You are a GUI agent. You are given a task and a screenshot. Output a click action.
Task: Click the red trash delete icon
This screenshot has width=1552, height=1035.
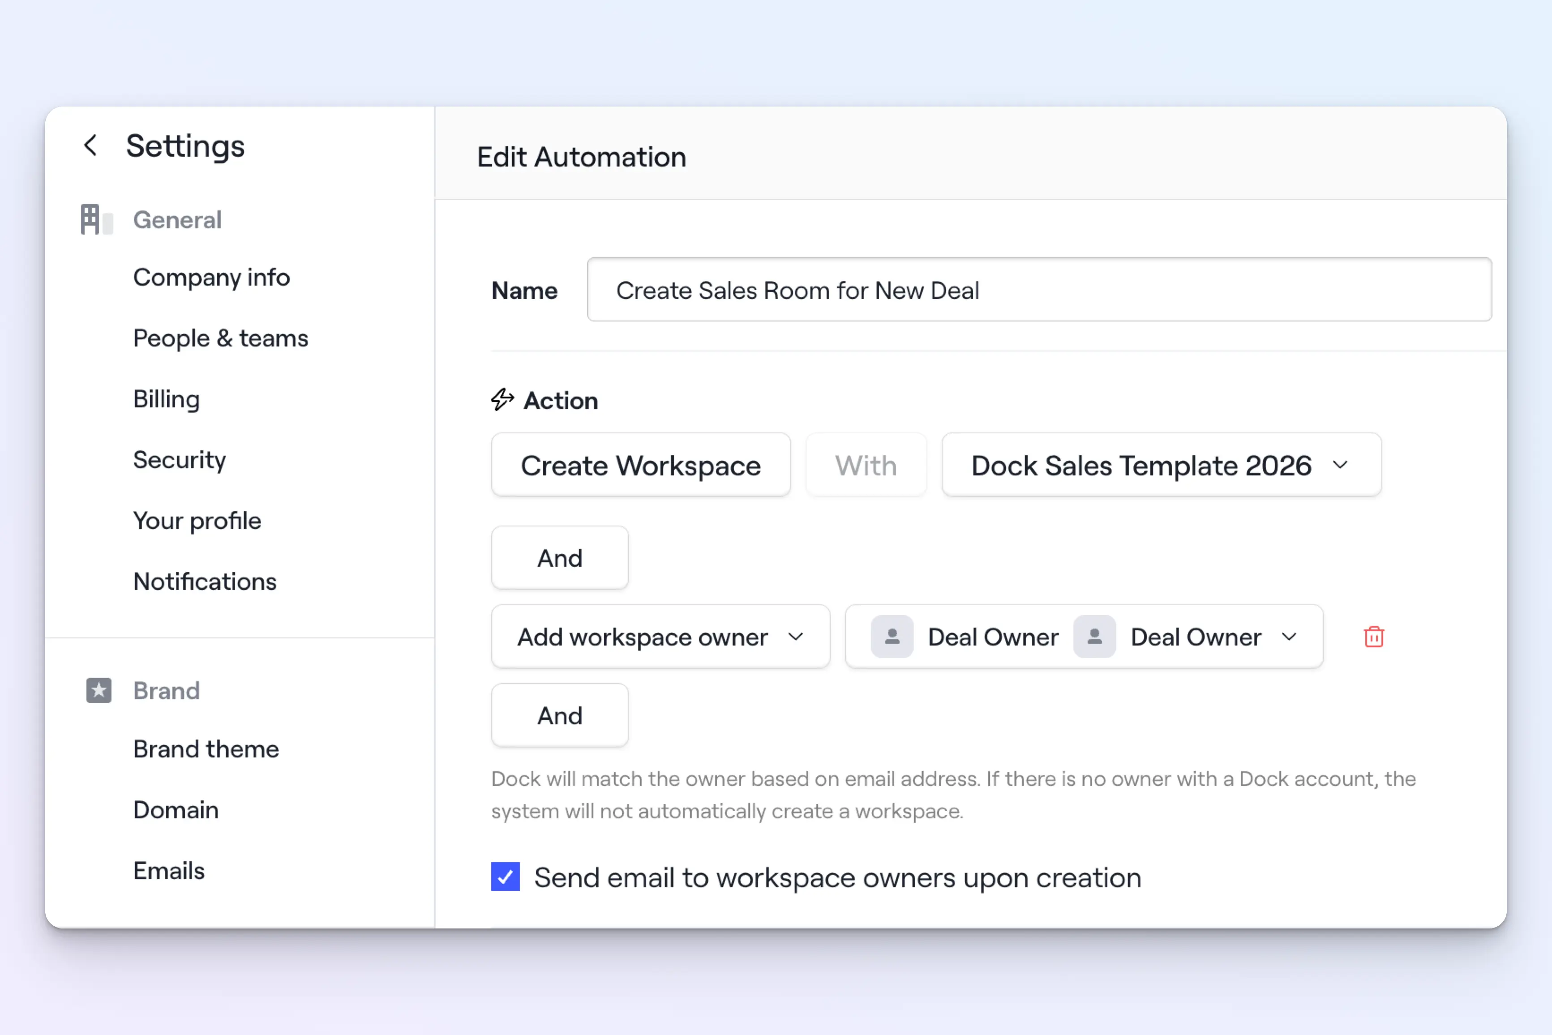1374,637
